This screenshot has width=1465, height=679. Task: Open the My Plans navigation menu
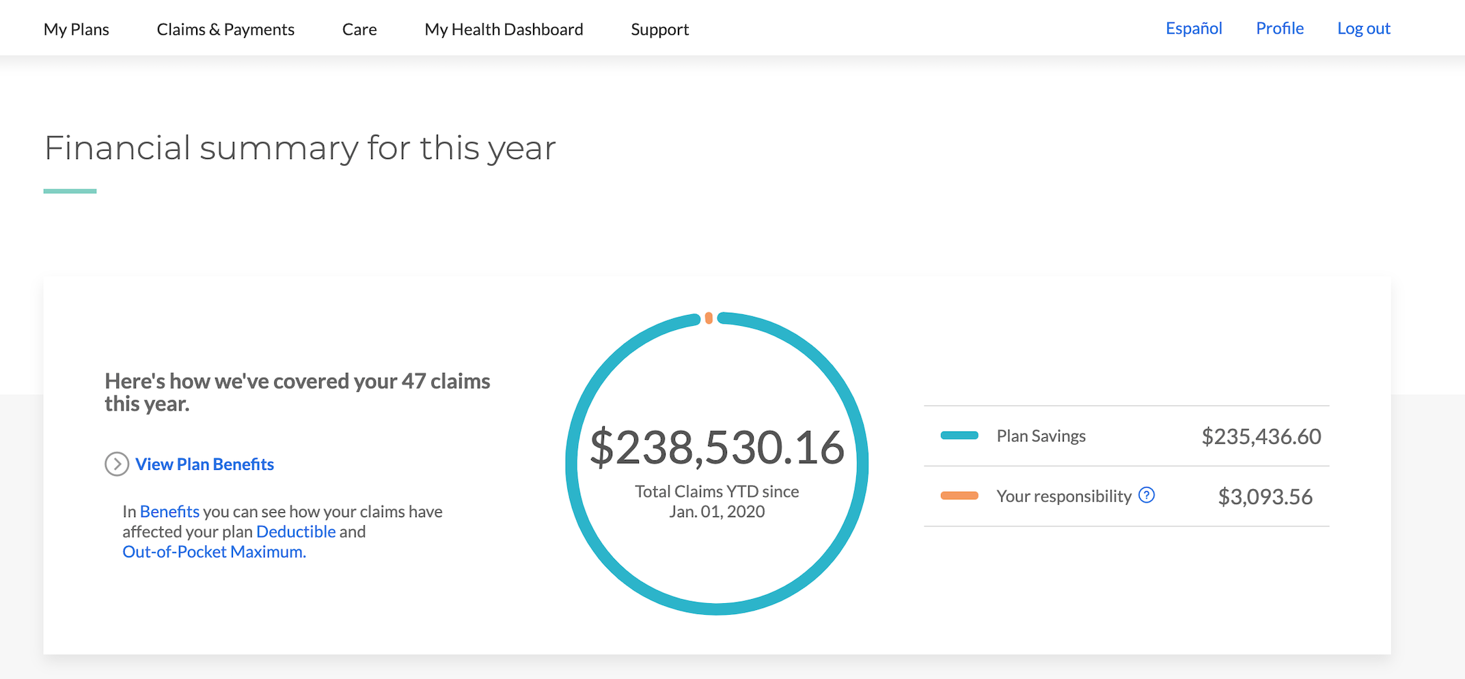point(76,29)
